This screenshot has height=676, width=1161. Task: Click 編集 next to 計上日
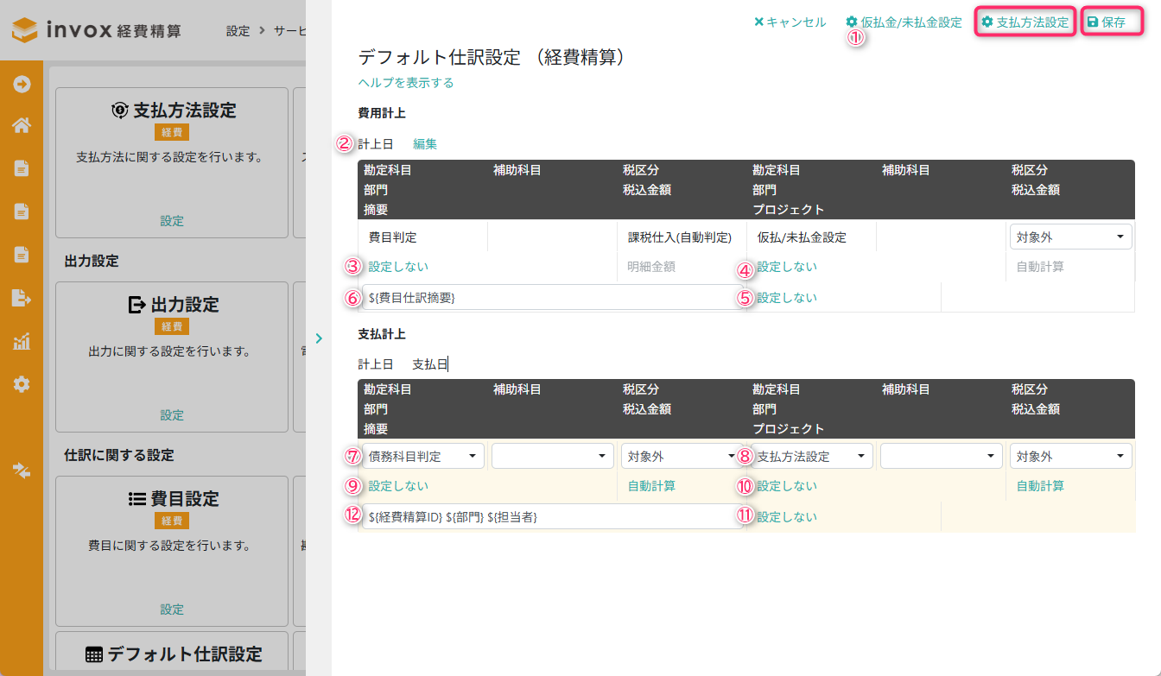tap(425, 144)
